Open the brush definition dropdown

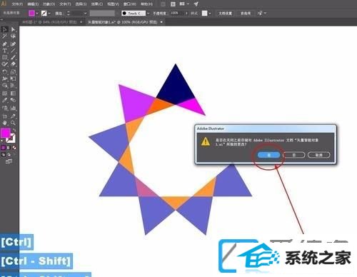pyautogui.click(x=148, y=14)
